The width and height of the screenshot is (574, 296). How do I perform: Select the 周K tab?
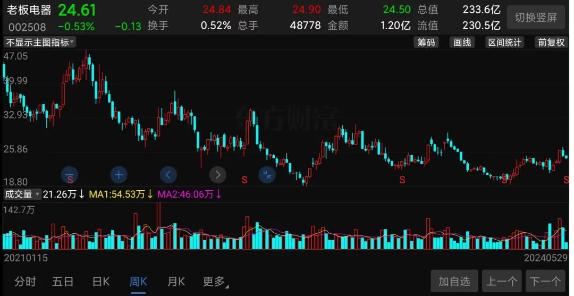[138, 281]
